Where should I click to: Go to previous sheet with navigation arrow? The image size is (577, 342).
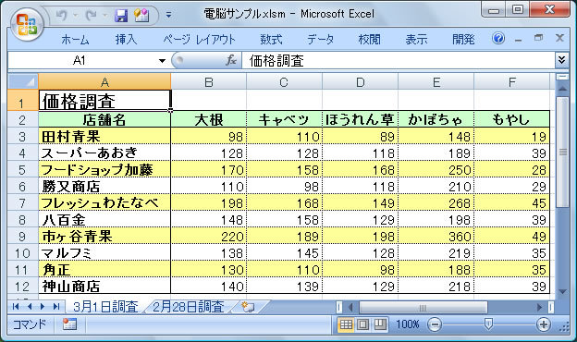[30, 306]
